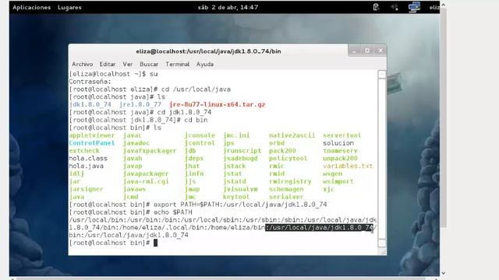Click the hola.java file name
Viewport: 499px width, 280px height.
click(x=87, y=166)
